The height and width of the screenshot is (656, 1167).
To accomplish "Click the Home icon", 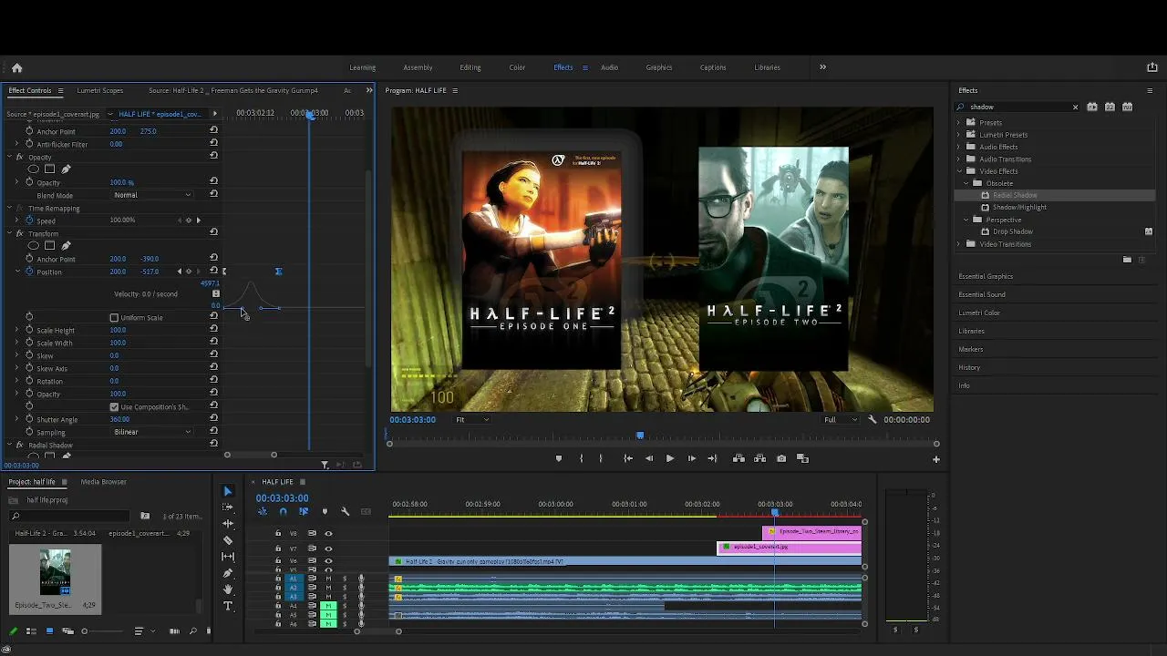I will [16, 67].
